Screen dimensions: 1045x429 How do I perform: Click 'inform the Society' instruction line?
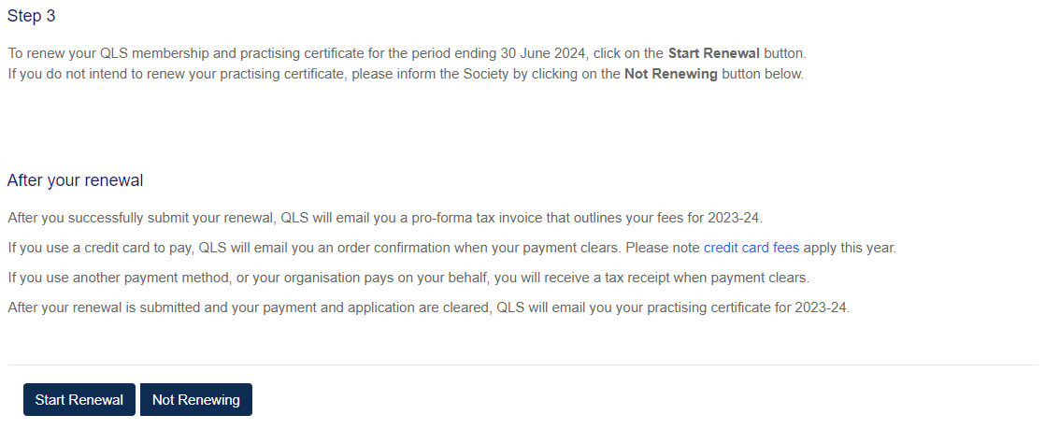406,74
